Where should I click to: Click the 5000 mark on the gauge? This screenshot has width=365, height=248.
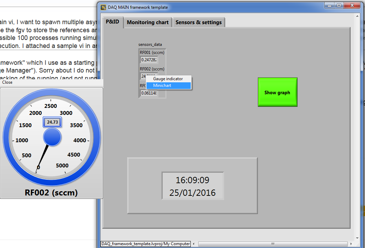pos(62,166)
